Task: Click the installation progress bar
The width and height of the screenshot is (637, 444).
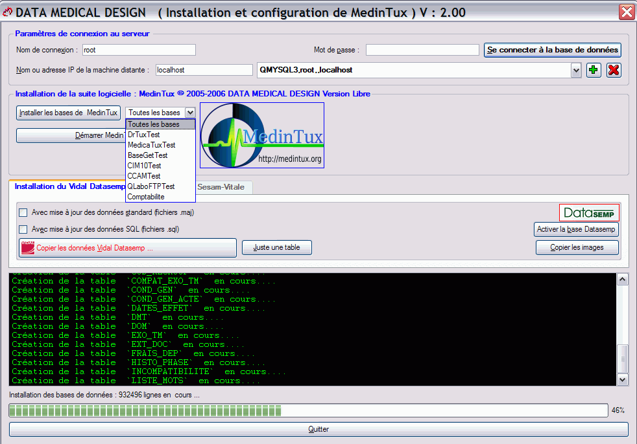Action: (x=308, y=411)
